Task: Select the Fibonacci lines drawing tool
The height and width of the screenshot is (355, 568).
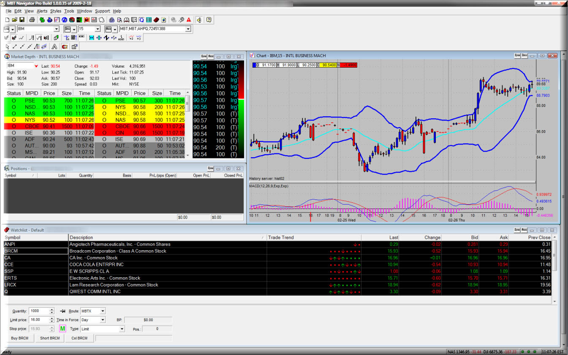Action: coord(37,46)
